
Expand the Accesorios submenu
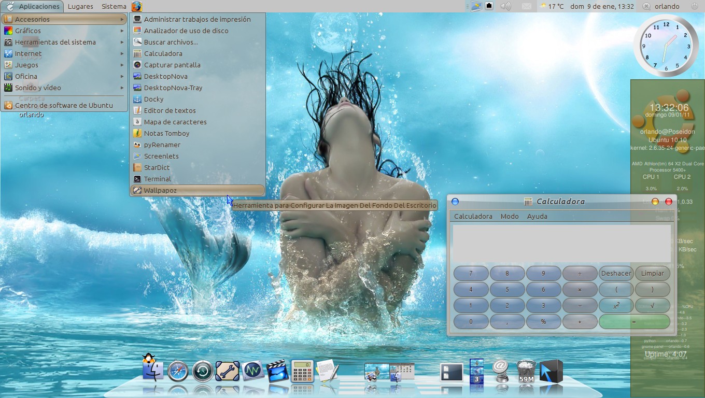point(64,19)
